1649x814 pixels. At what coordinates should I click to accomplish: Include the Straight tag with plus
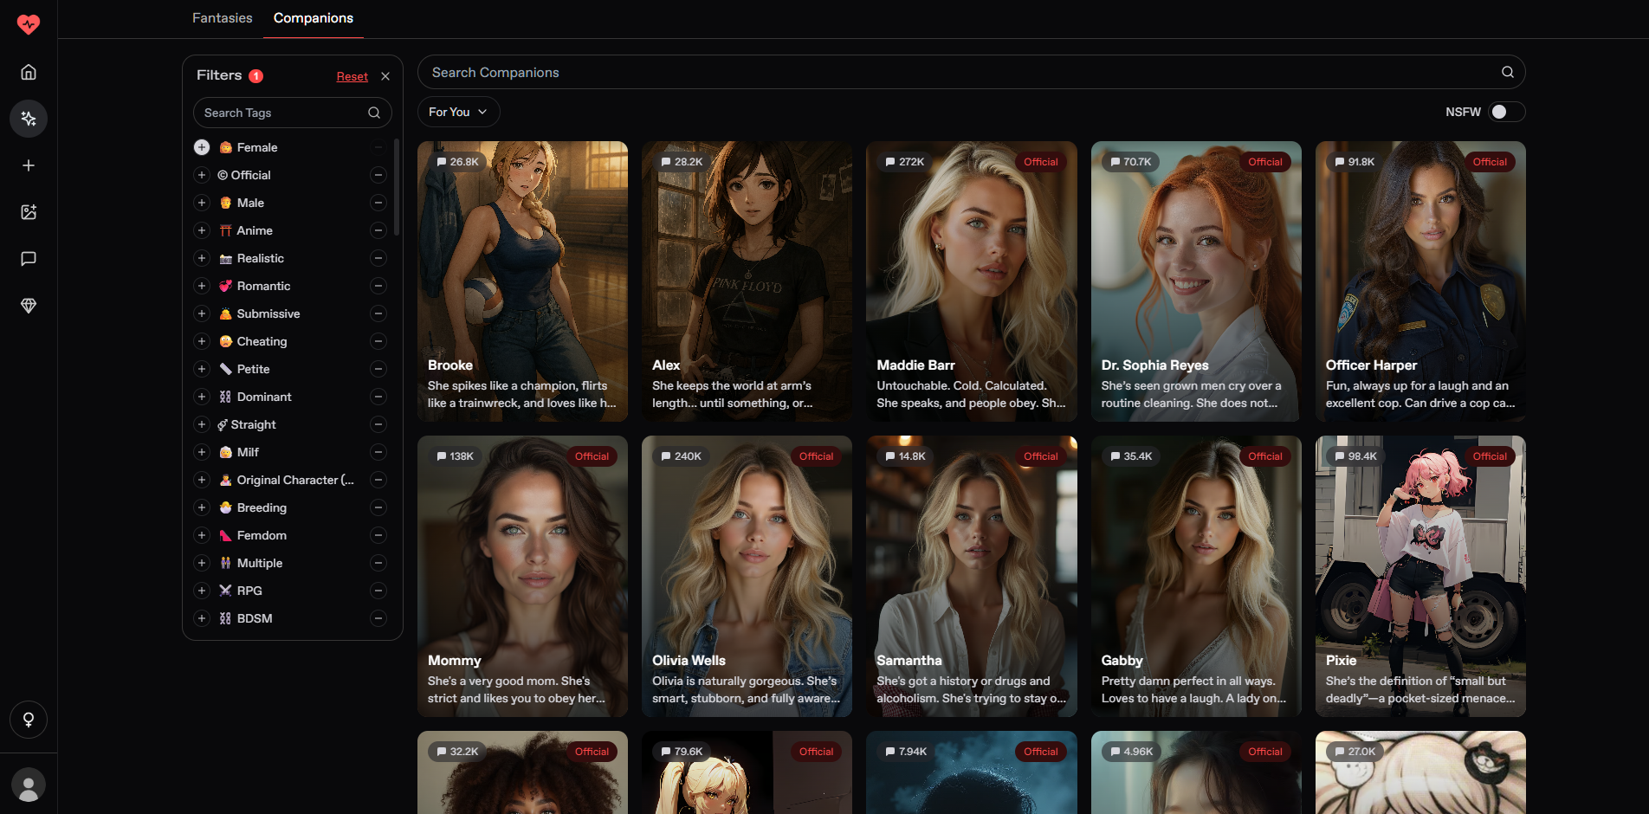pos(202,424)
